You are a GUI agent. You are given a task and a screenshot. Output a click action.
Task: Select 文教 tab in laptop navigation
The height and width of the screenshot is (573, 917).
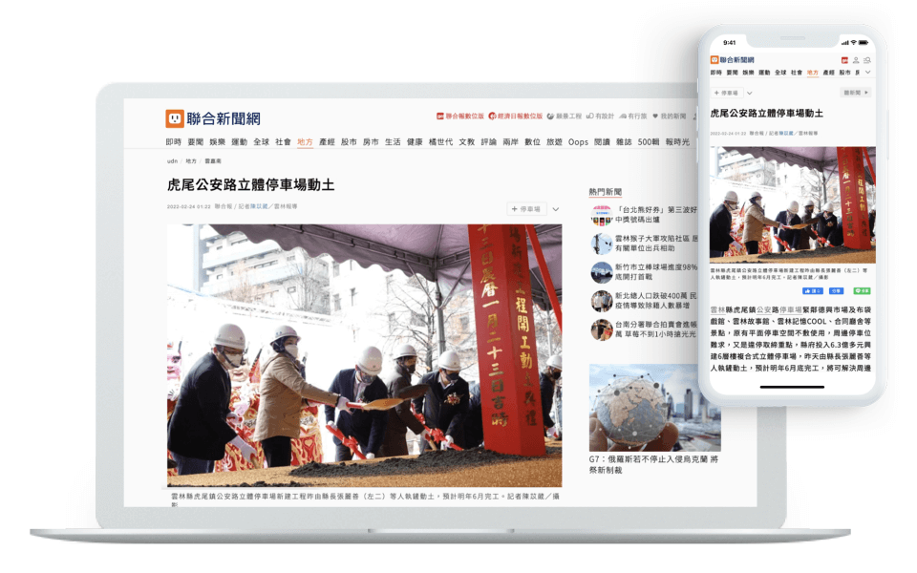point(467,142)
